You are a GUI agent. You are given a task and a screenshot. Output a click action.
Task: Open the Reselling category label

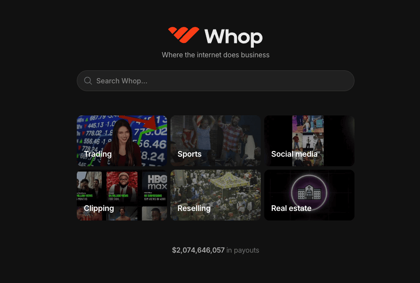click(194, 208)
